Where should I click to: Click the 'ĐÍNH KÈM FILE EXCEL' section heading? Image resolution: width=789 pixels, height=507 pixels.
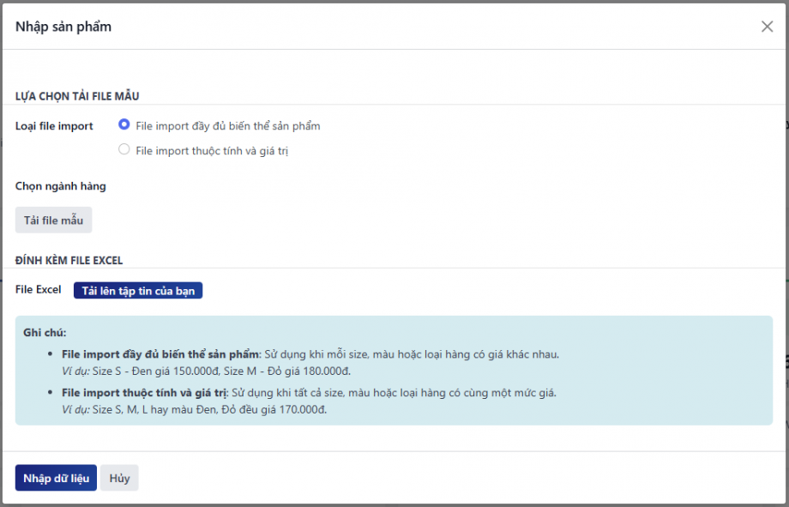(69, 260)
